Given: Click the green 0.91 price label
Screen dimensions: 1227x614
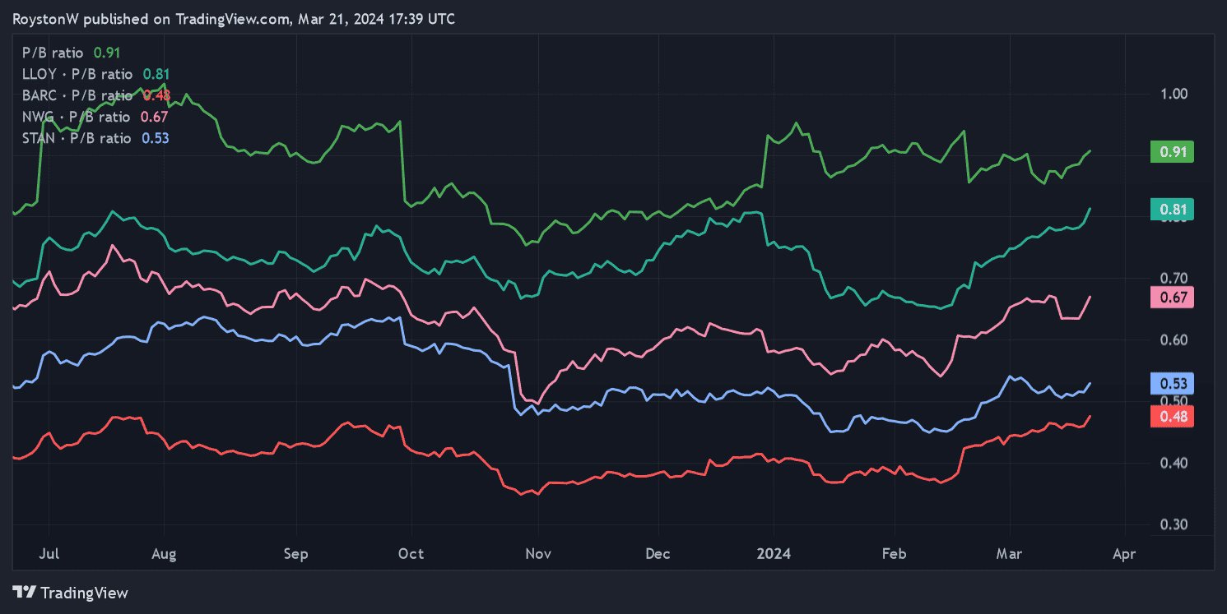Looking at the screenshot, I should pyautogui.click(x=1171, y=151).
